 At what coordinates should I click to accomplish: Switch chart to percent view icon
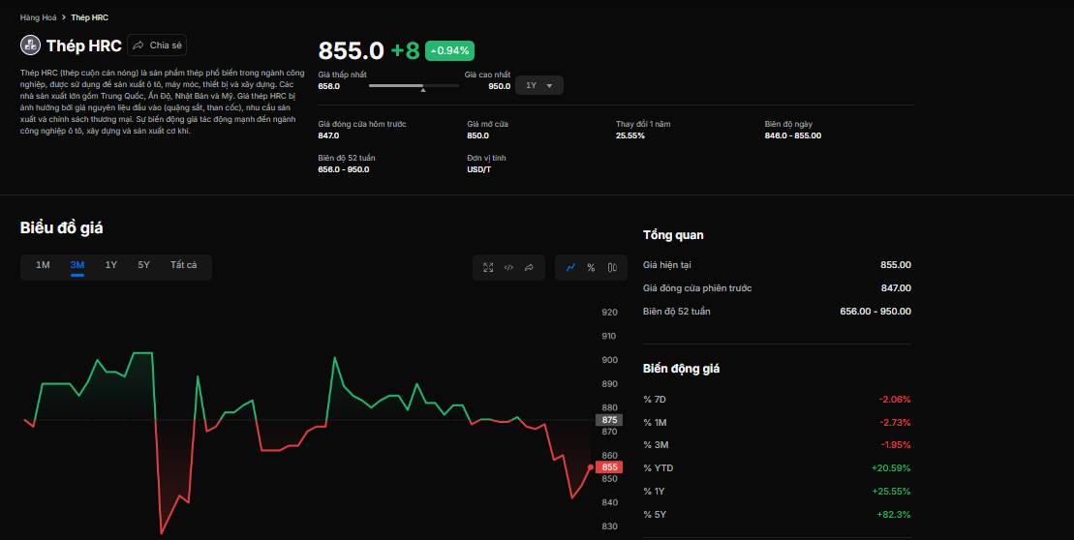click(x=591, y=267)
